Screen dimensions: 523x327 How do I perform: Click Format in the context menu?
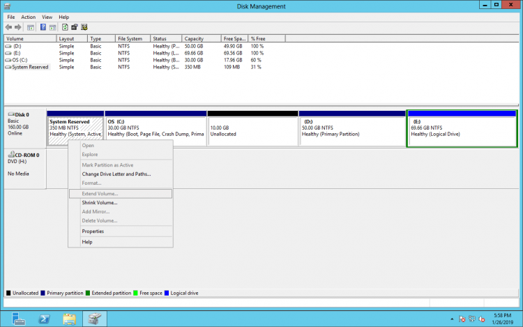pyautogui.click(x=92, y=183)
